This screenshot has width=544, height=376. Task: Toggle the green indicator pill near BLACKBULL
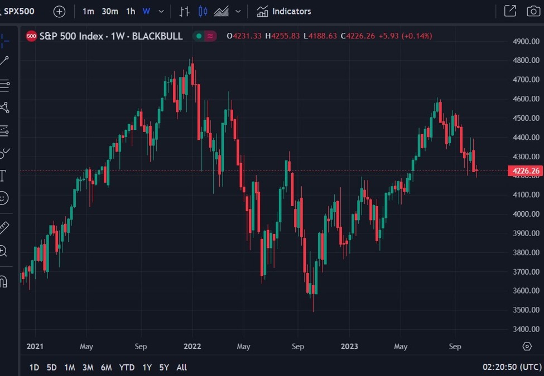click(198, 36)
